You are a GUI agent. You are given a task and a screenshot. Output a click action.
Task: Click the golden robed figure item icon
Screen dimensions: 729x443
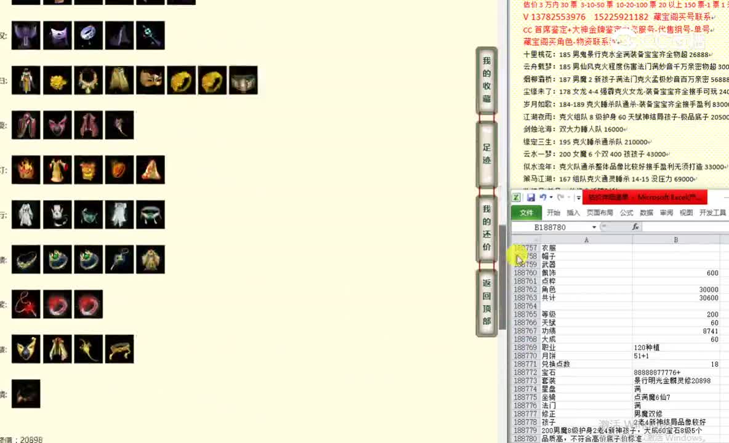click(26, 81)
